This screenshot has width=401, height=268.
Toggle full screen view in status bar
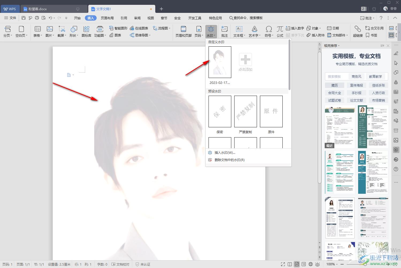tap(283, 264)
